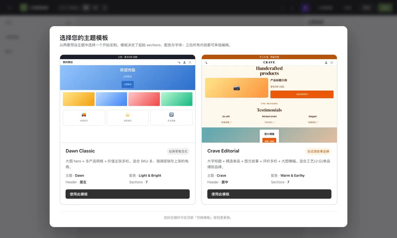Screen dimensions: 397x238
Task: Click account icon in Dawn Classic preview header
Action: pyautogui.click(x=184, y=62)
